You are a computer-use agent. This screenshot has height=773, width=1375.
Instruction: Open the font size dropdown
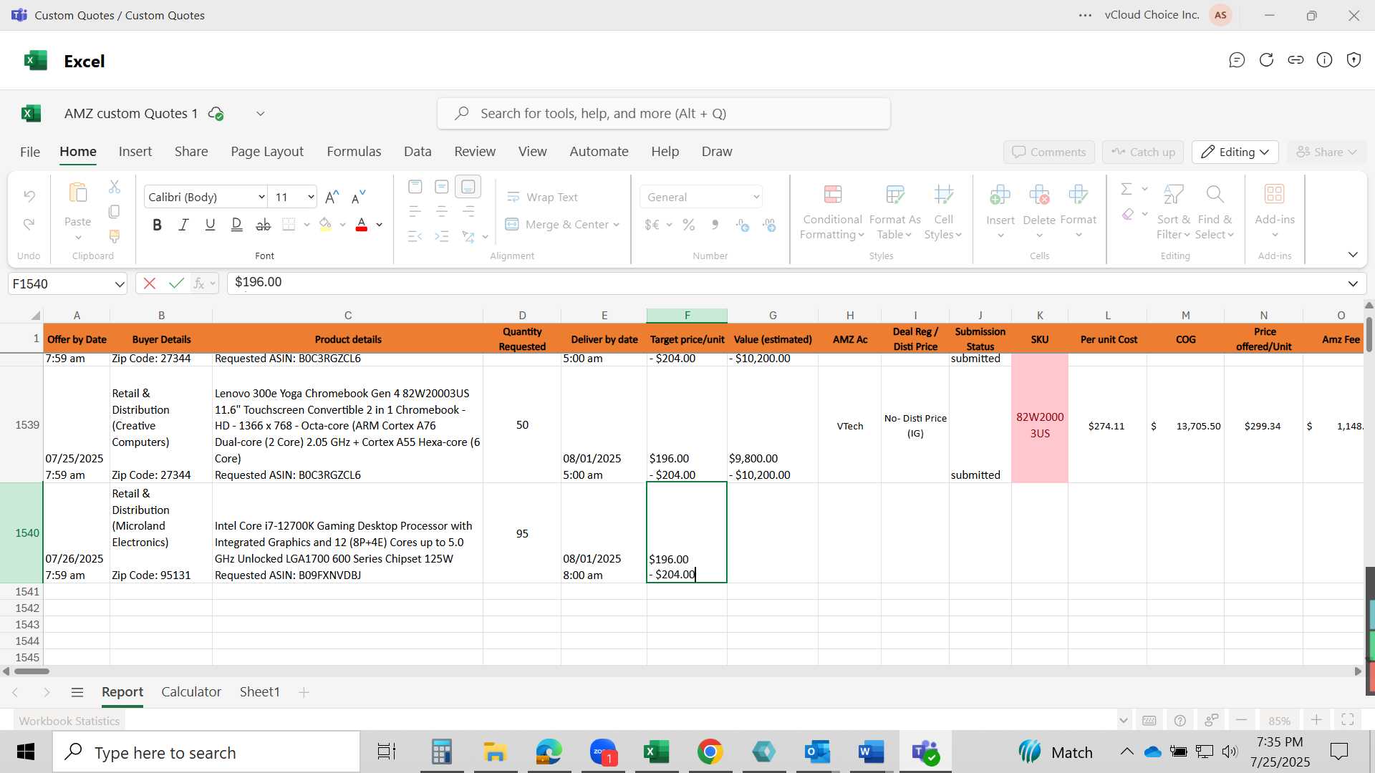[x=311, y=198]
